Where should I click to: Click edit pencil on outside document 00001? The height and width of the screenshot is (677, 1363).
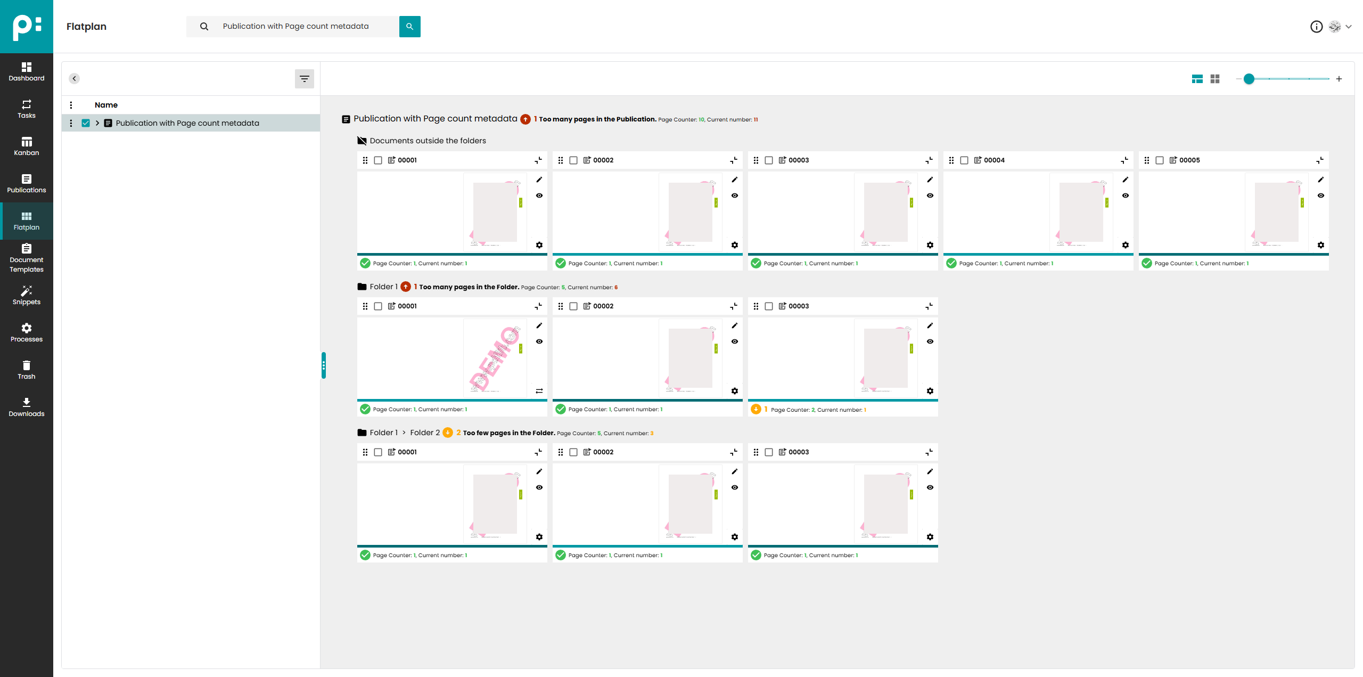(539, 180)
